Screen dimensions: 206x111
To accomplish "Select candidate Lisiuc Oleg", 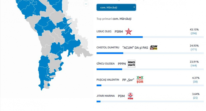I will coord(104,31).
